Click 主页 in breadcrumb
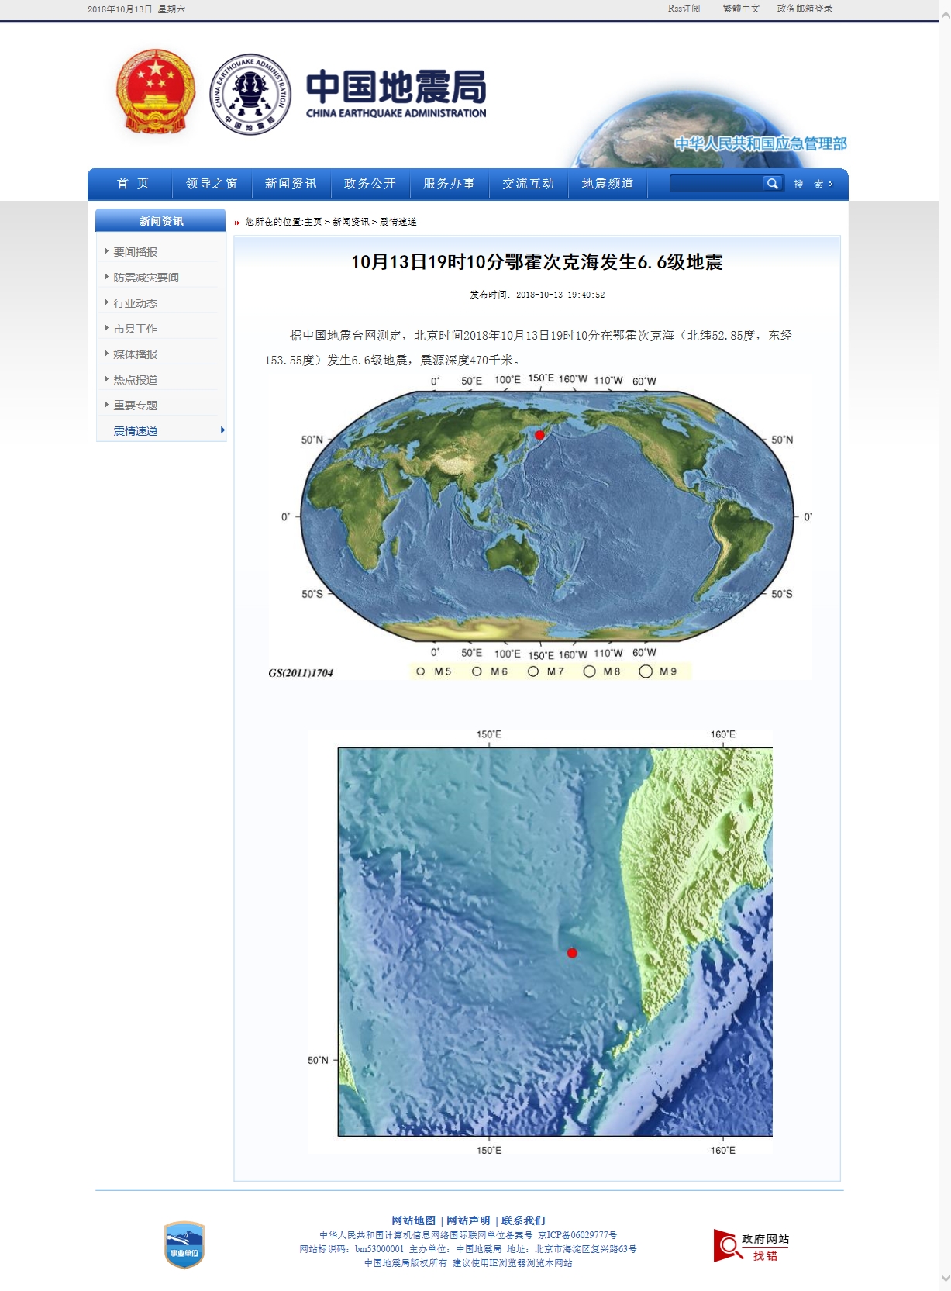Screen dimensions: 951x1291 [x=313, y=222]
